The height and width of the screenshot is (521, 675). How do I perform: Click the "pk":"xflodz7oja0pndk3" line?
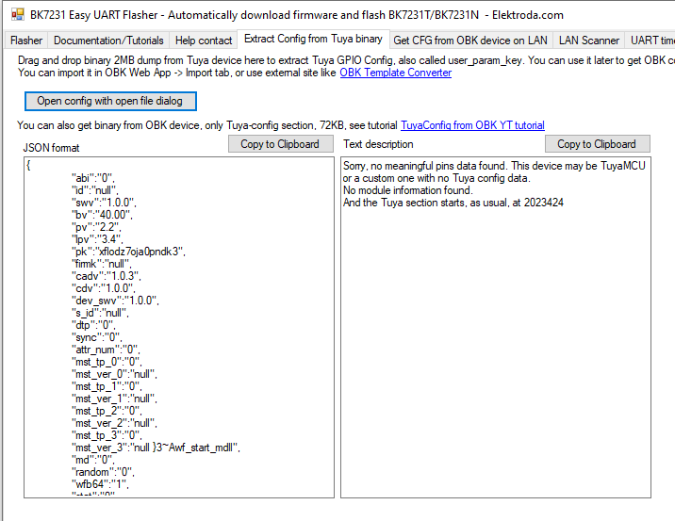(x=128, y=252)
